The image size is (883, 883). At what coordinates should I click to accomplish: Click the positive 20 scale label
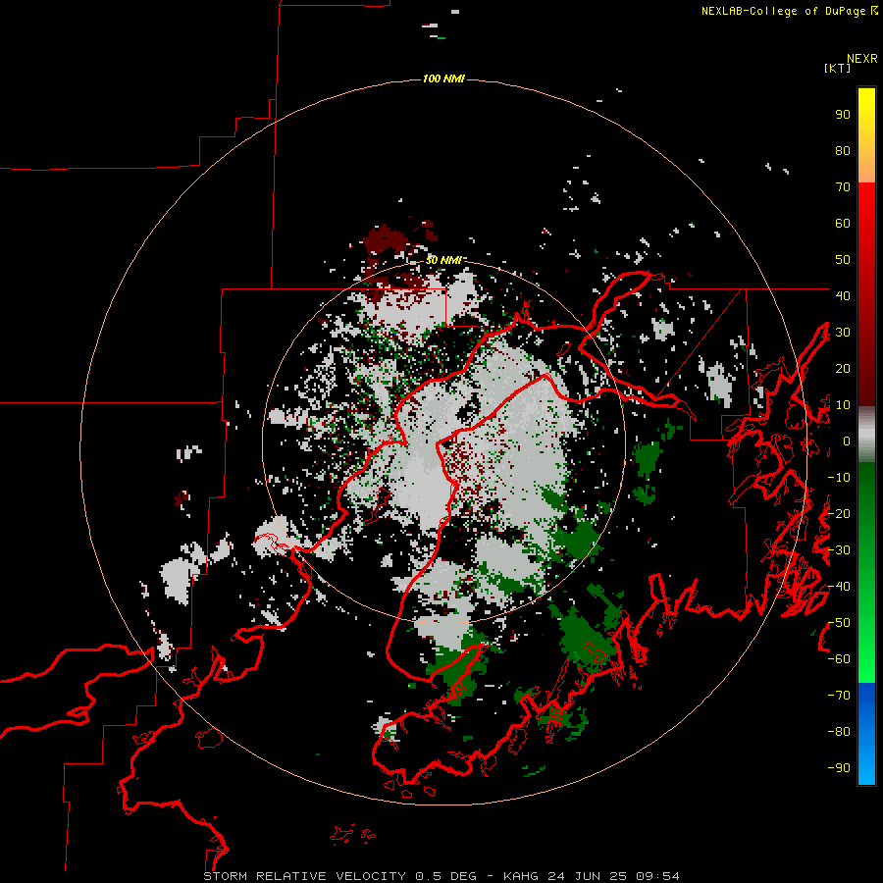click(x=843, y=369)
